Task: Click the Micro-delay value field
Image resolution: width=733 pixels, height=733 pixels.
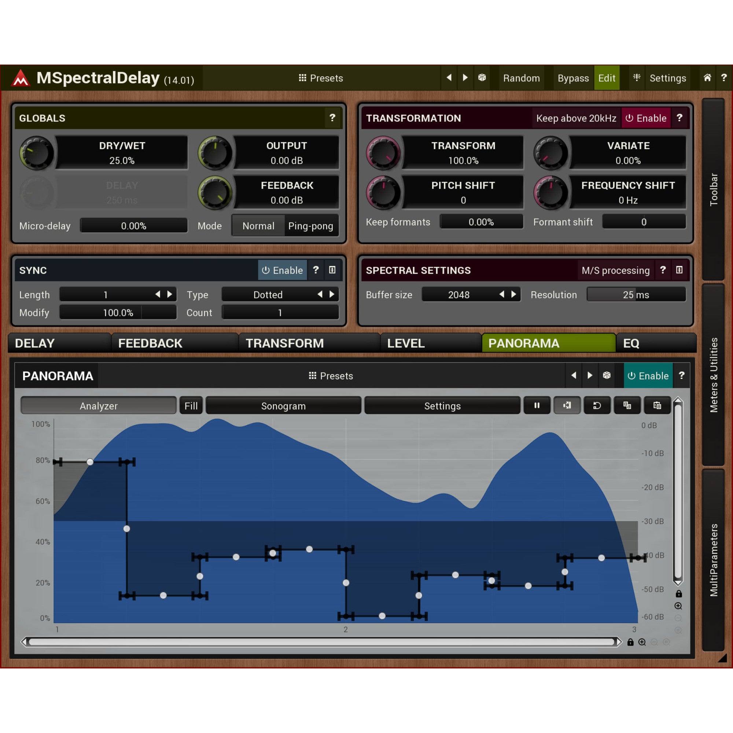Action: pos(133,226)
